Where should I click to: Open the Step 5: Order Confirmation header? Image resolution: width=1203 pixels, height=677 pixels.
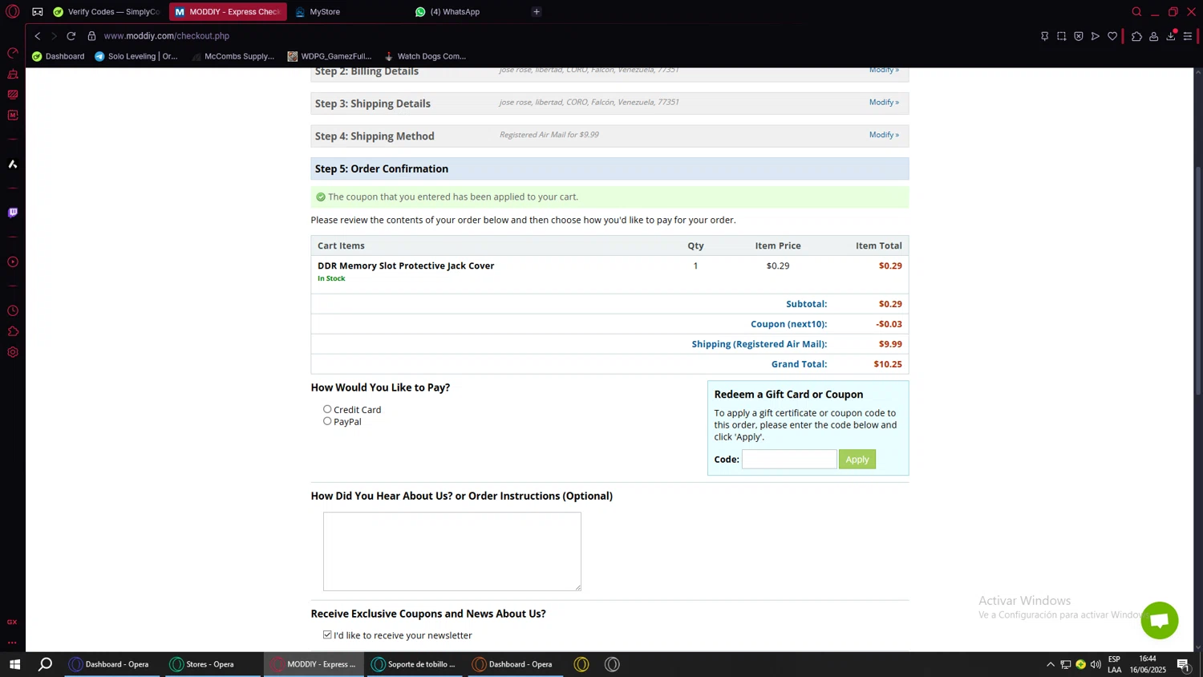coord(610,168)
